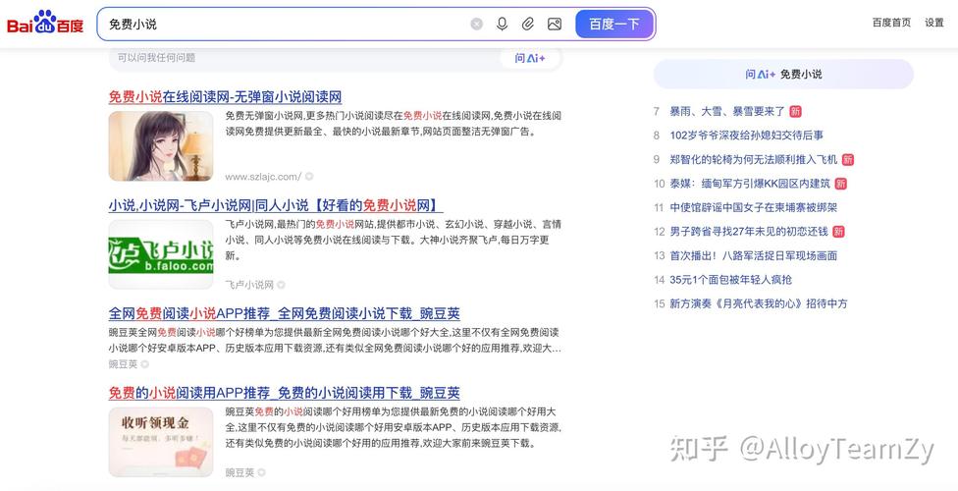958x491 pixels.
Task: Click description text 免费无弹窗小说网
Action: (x=393, y=123)
